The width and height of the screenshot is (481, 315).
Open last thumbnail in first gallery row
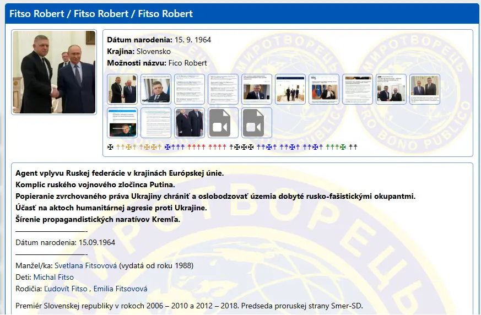click(x=425, y=89)
